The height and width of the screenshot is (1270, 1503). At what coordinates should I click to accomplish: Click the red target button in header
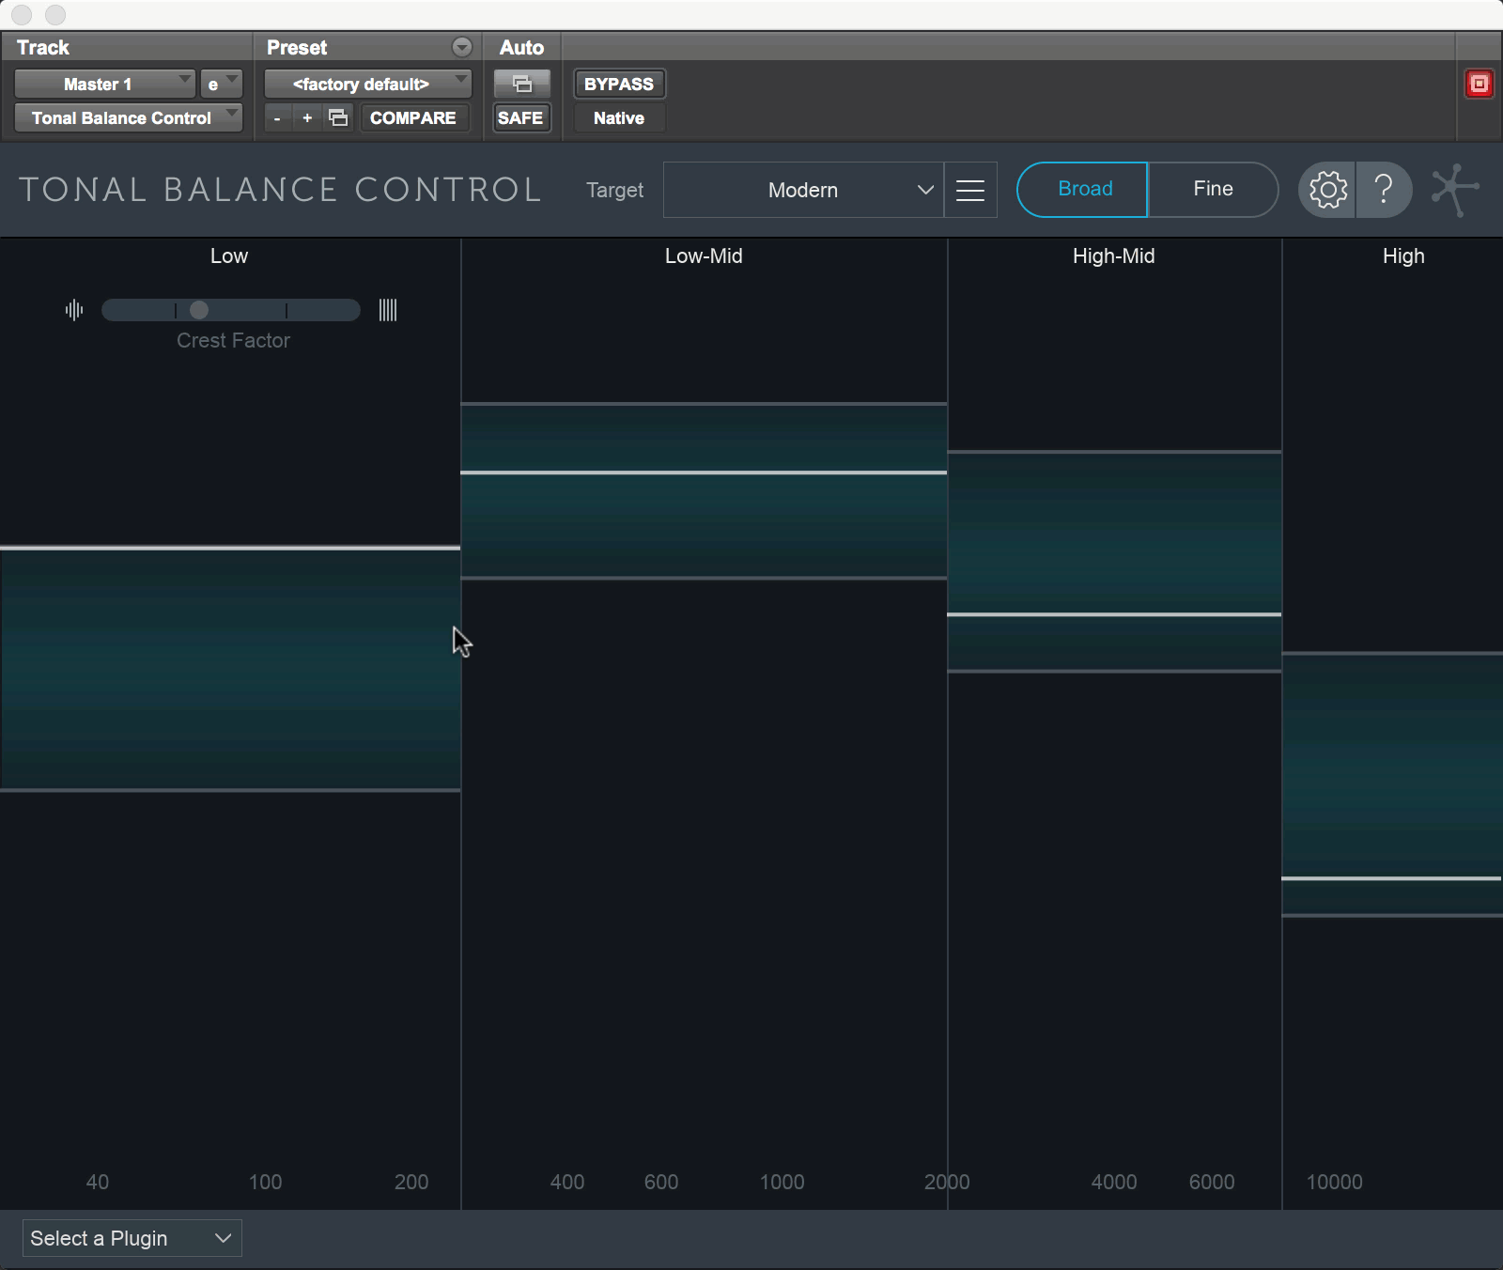tap(1479, 84)
